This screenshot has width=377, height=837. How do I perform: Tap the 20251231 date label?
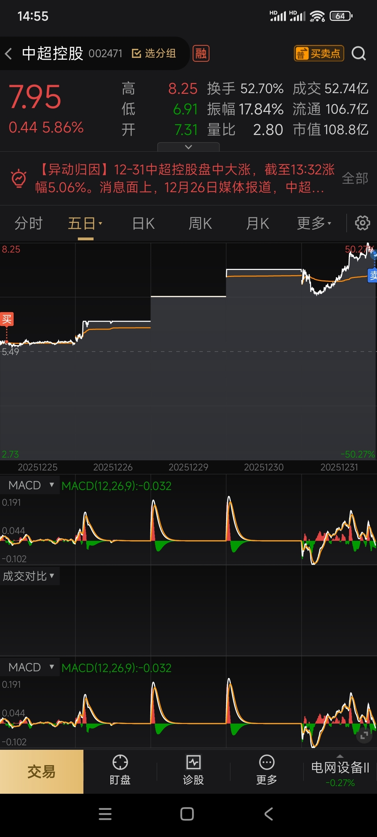339,467
